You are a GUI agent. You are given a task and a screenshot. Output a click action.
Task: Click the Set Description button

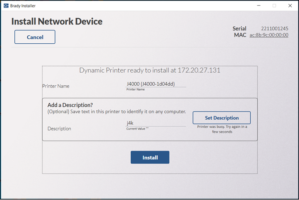click(x=222, y=118)
